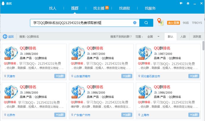
Task: Join the 上海市 group via 加群
Action: click(x=194, y=115)
